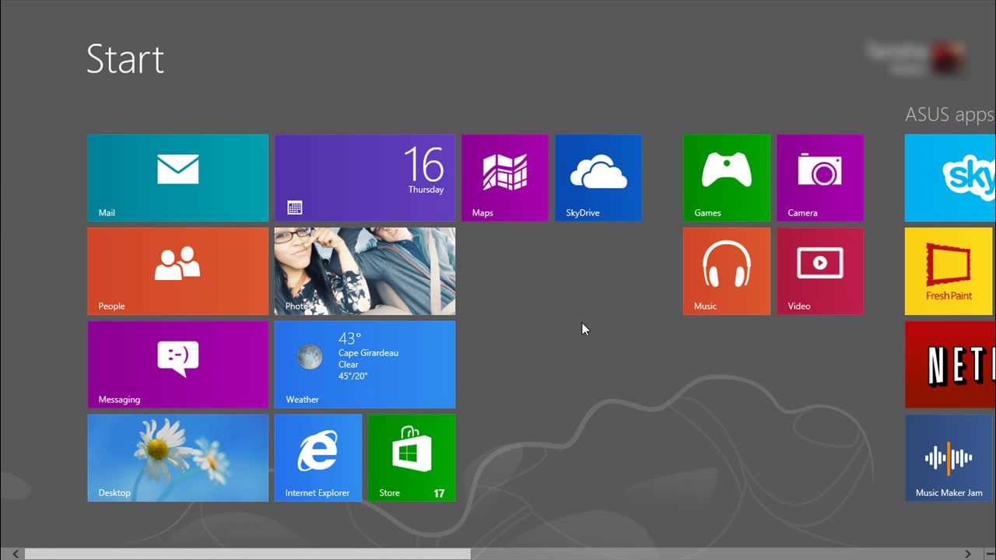The width and height of the screenshot is (996, 560).
Task: Open the Video tile
Action: click(x=820, y=271)
